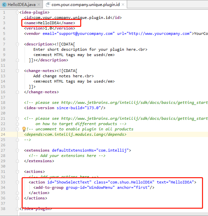Close the HelloIDEA.java tab
The image size is (208, 216).
[39, 5]
